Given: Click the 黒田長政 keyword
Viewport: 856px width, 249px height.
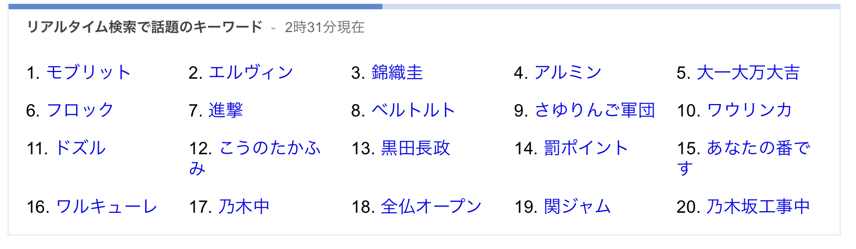Looking at the screenshot, I should pyautogui.click(x=415, y=148).
